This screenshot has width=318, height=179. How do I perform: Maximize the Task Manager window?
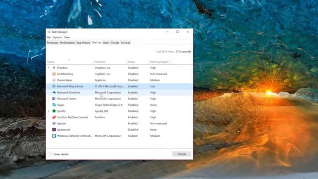(x=177, y=32)
